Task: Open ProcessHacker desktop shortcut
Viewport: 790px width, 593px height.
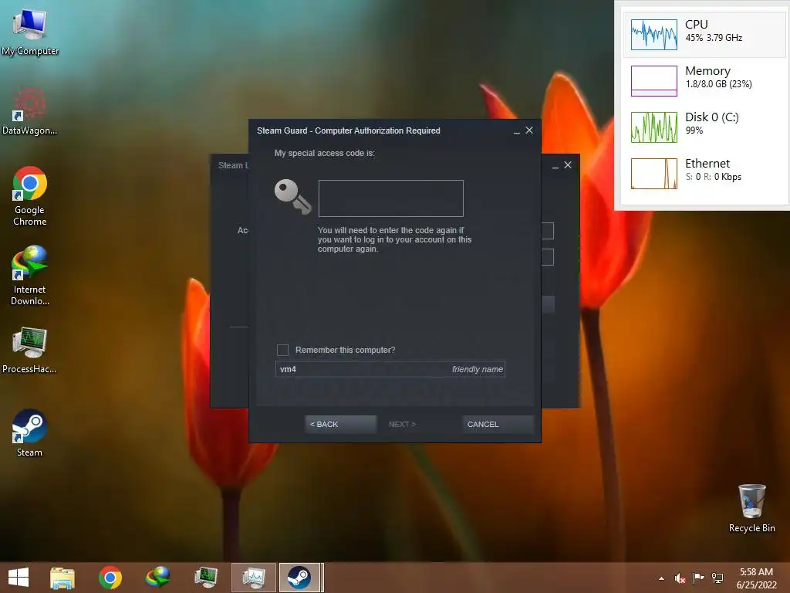Action: (x=30, y=351)
